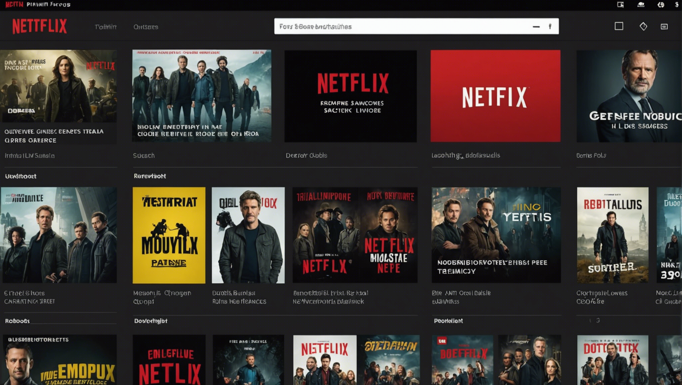Open the cut-off poster showing '390'

tap(669, 235)
